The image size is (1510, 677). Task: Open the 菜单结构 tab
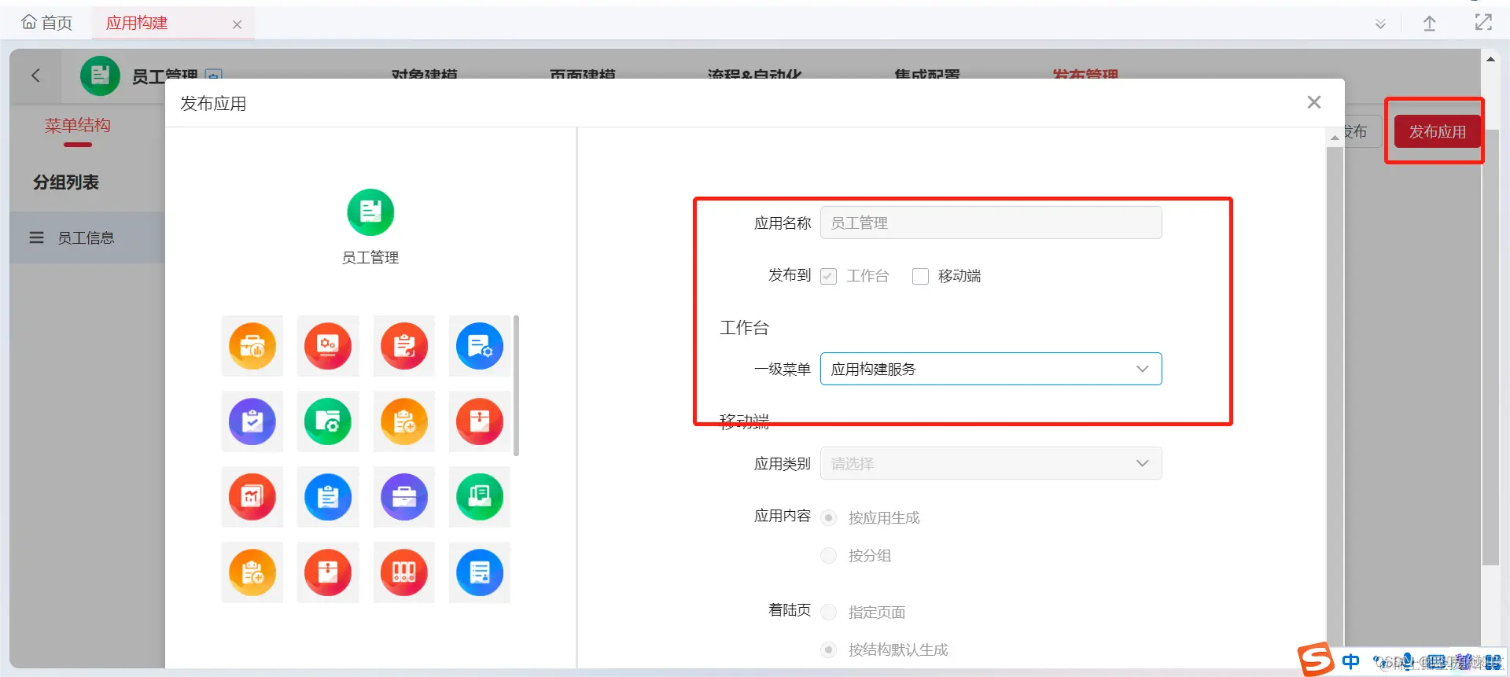77,126
